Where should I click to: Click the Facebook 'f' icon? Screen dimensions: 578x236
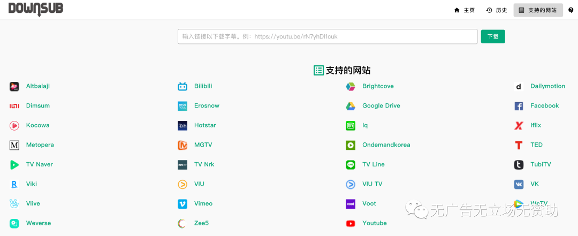tap(519, 106)
